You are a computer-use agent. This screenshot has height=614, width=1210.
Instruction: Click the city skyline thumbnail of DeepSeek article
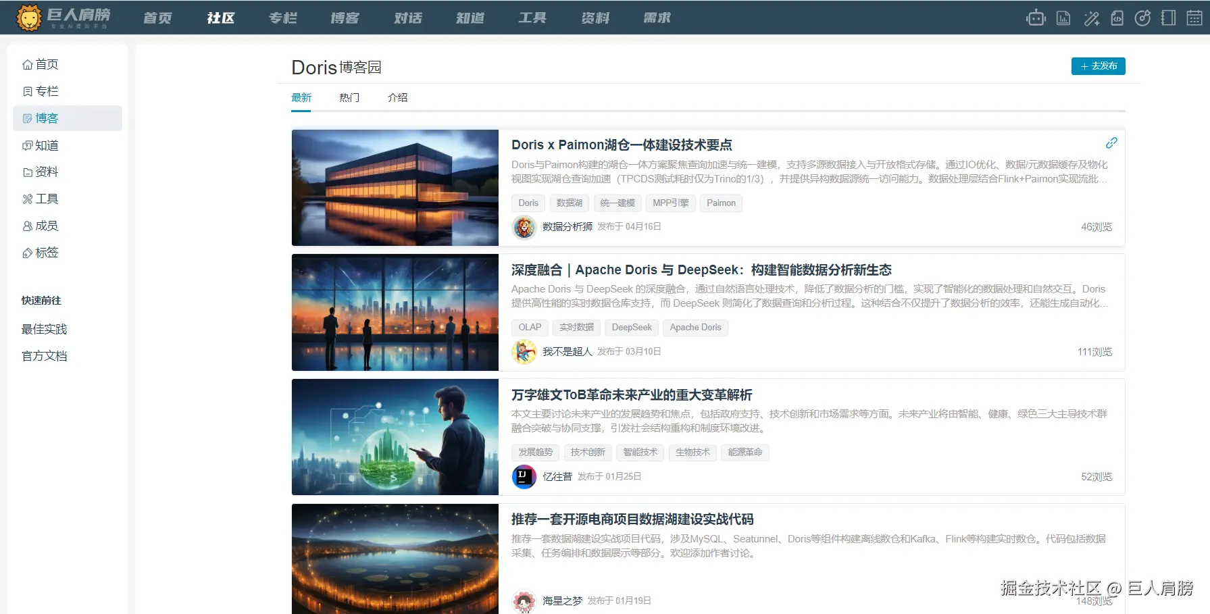395,313
